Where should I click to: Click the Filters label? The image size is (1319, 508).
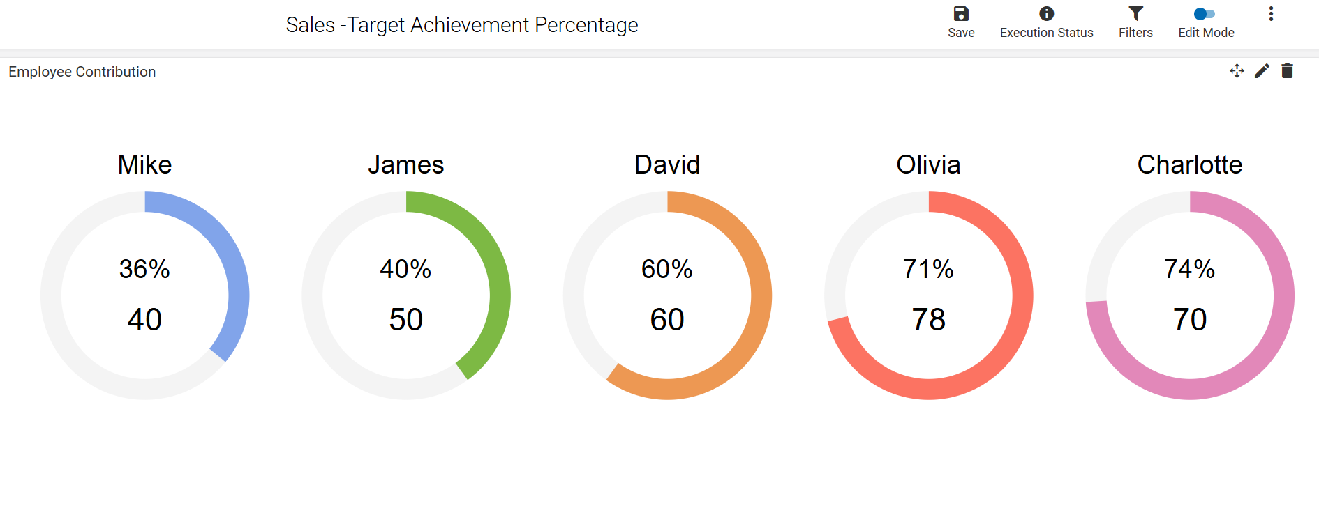[x=1135, y=33]
